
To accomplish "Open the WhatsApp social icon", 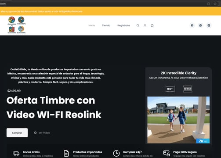I will (x=200, y=25).
